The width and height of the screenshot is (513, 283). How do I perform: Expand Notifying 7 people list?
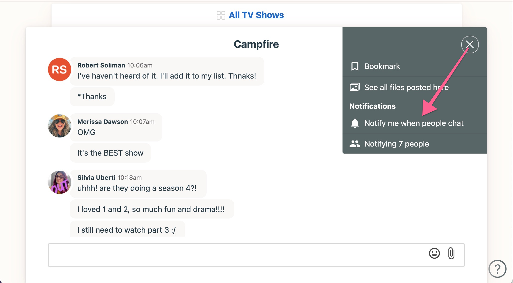click(397, 144)
